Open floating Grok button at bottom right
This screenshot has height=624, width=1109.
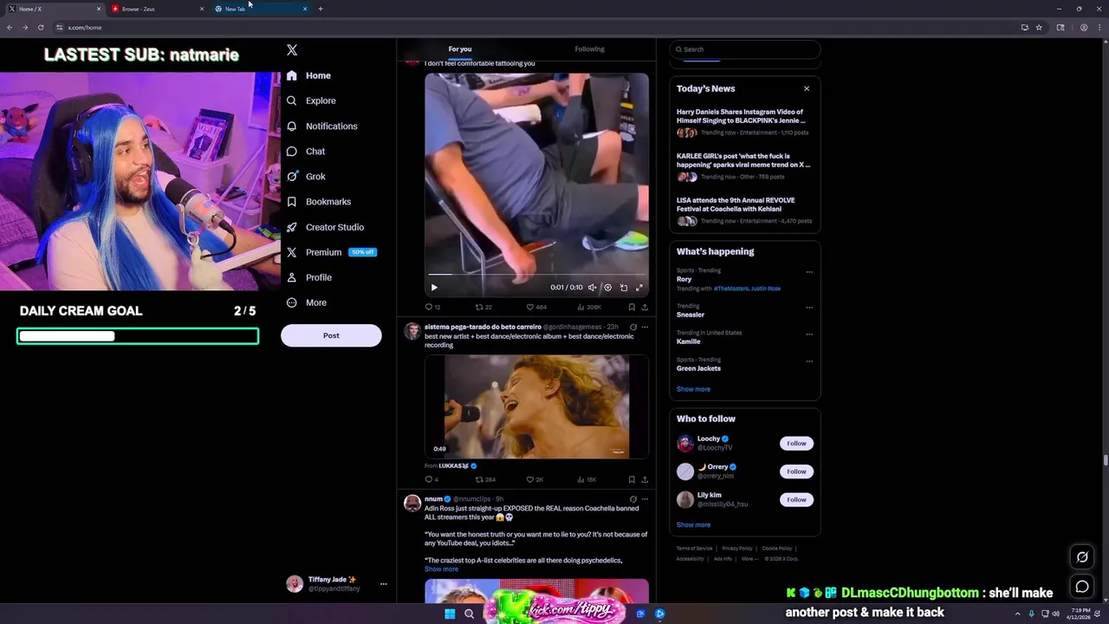(x=1082, y=557)
